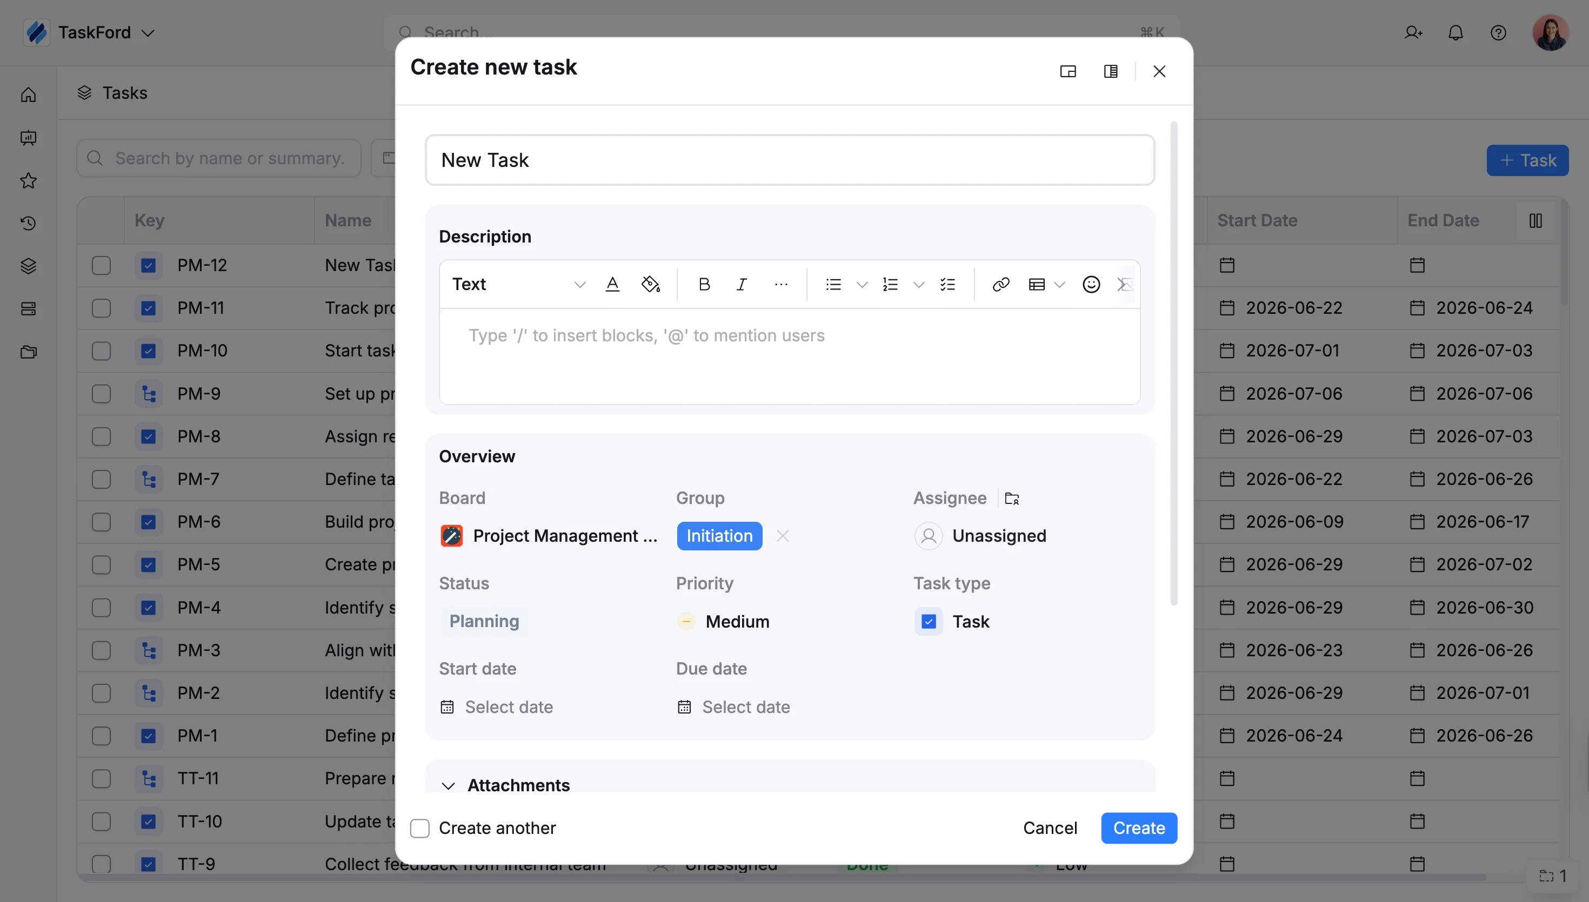Viewport: 1589px width, 902px height.
Task: Expand bulleted list style options
Action: click(862, 284)
